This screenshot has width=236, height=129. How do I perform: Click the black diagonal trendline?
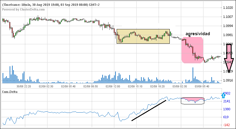149,111
